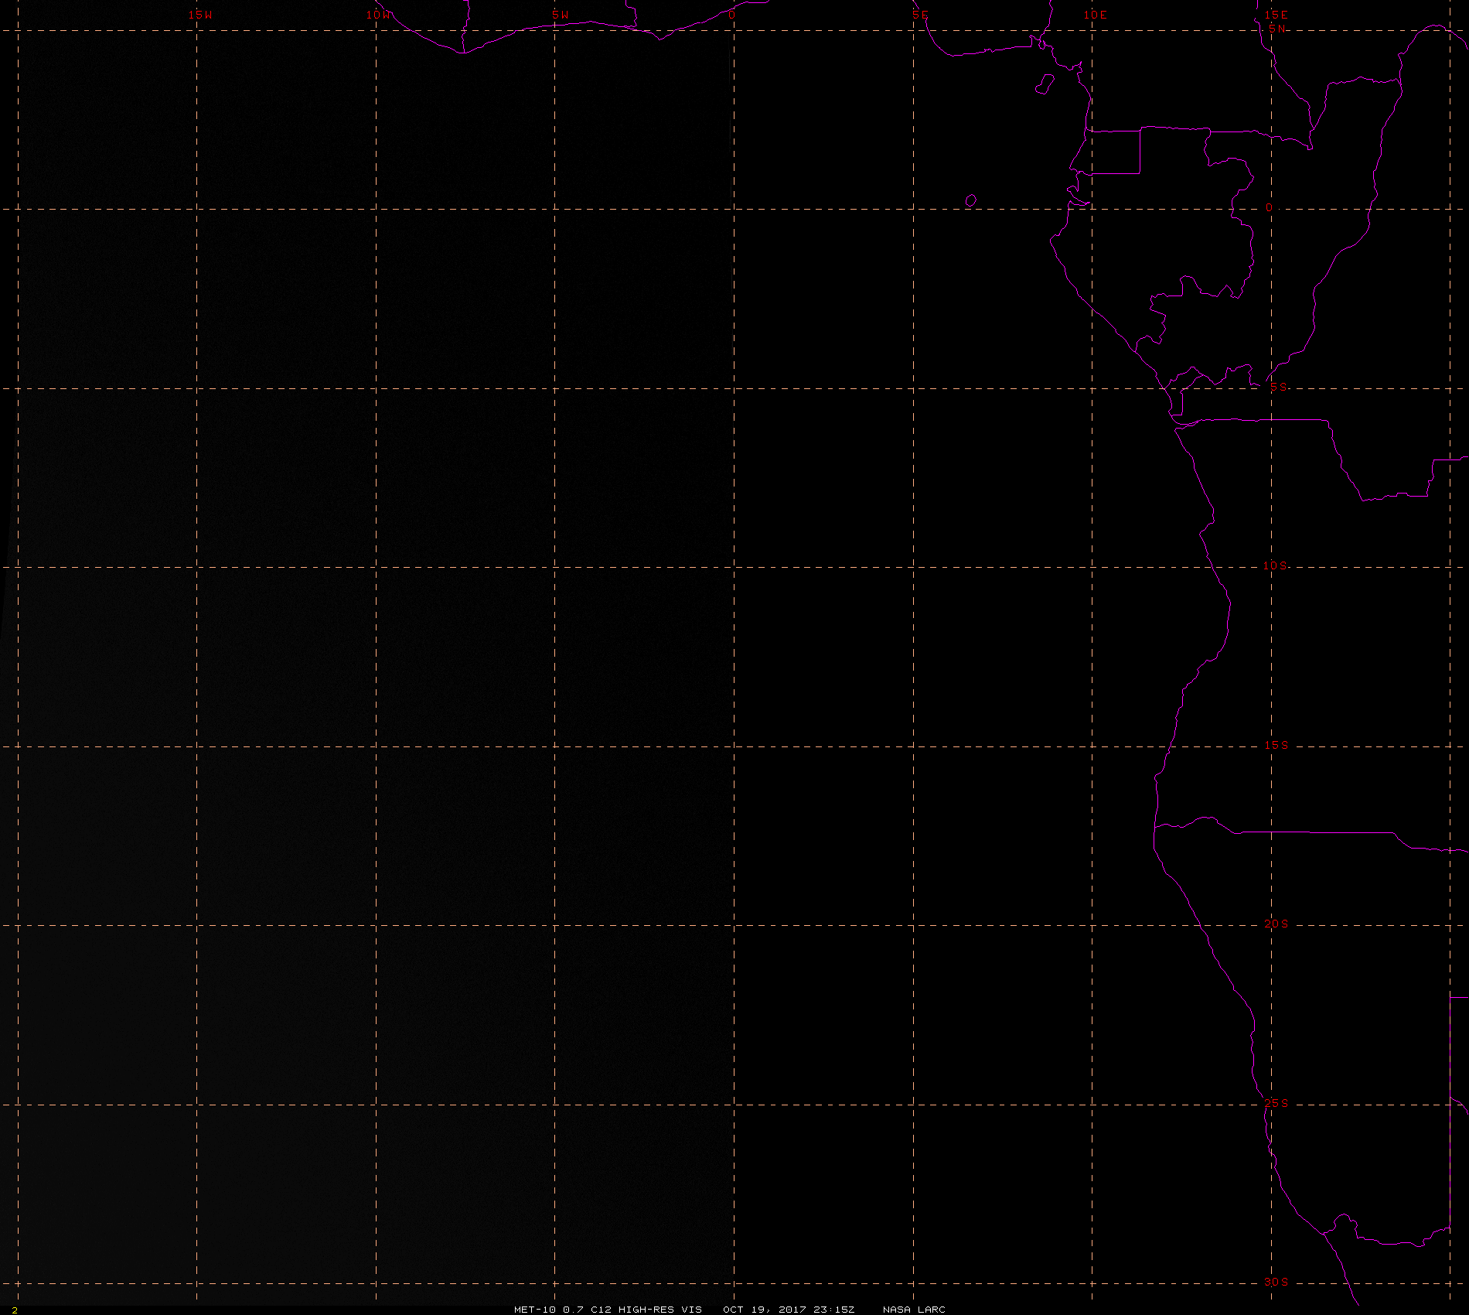The image size is (1469, 1315).
Task: Select the 5S latitude label
Action: 1279,387
